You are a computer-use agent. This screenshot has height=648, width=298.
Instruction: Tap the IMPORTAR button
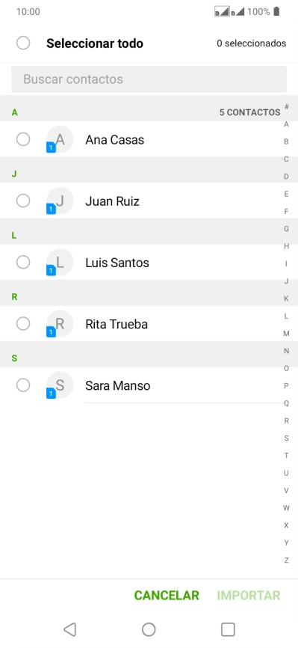point(249,596)
